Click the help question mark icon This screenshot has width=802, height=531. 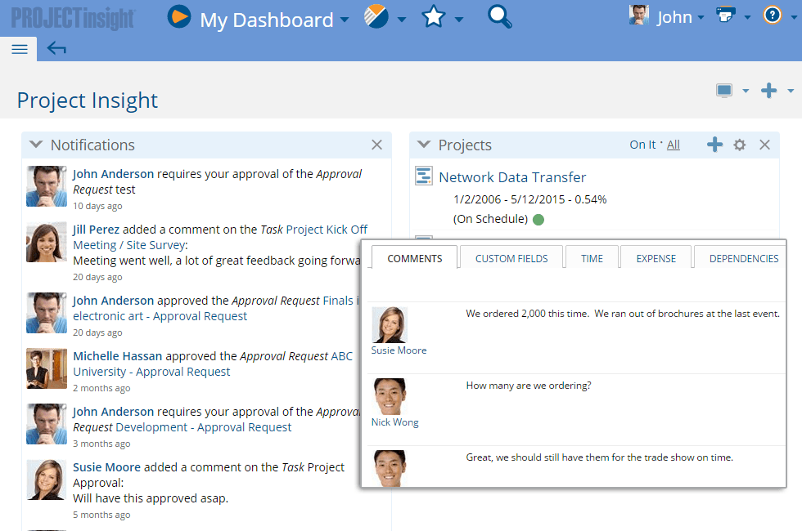773,15
